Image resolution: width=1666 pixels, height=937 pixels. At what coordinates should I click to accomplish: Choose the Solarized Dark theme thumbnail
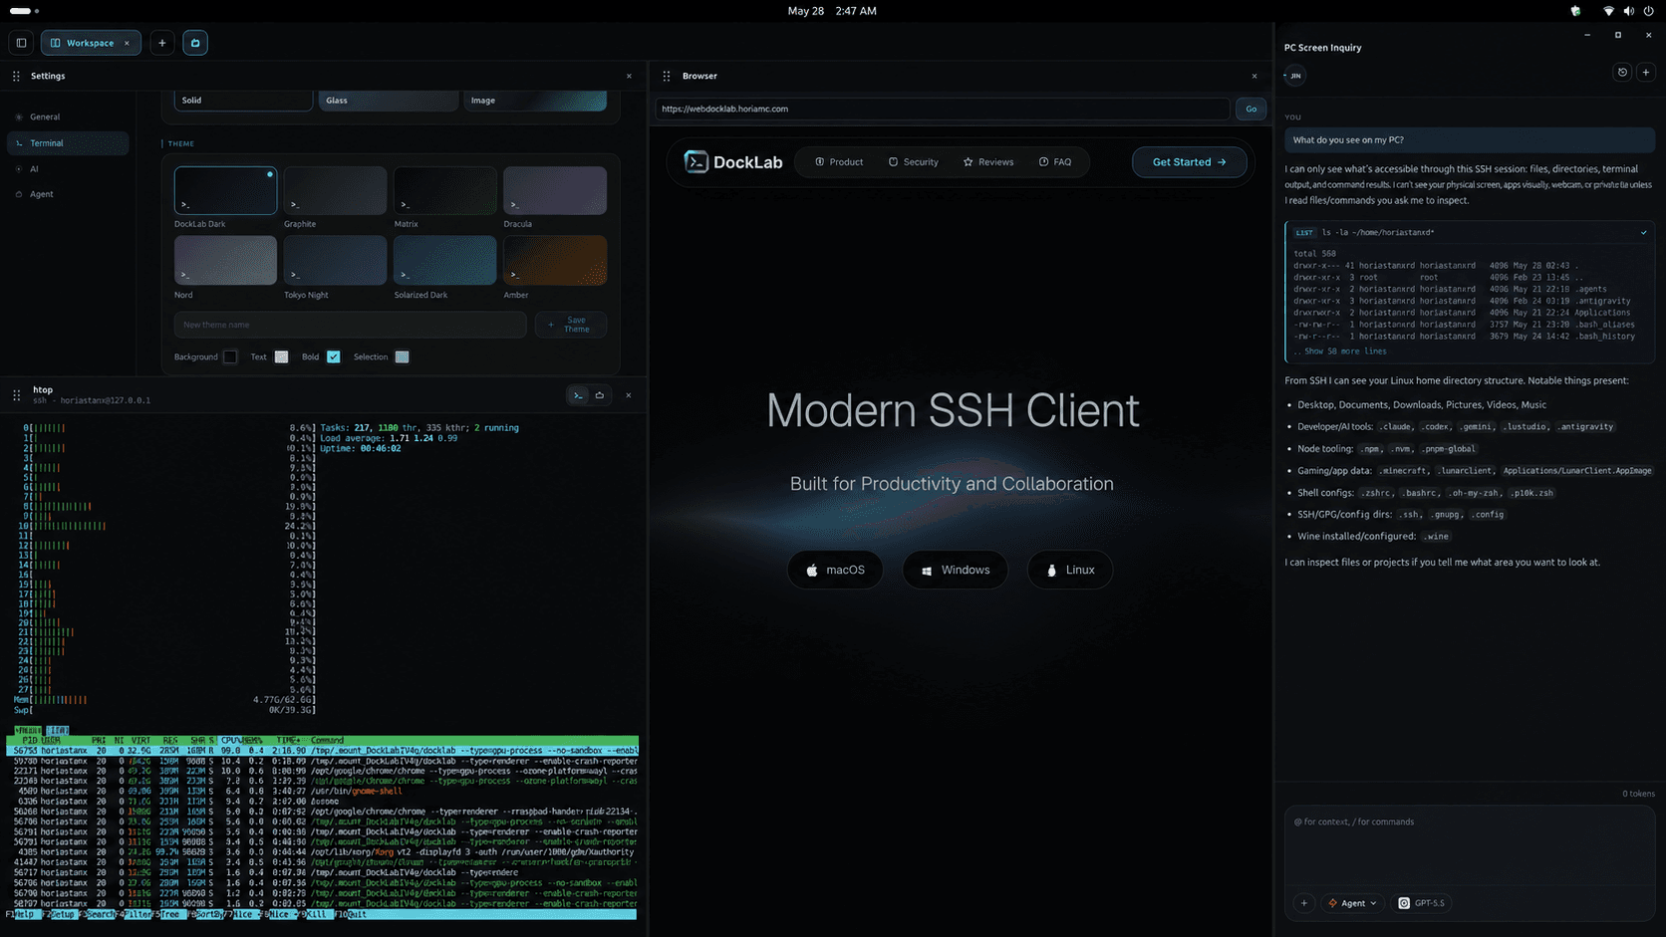click(x=444, y=261)
